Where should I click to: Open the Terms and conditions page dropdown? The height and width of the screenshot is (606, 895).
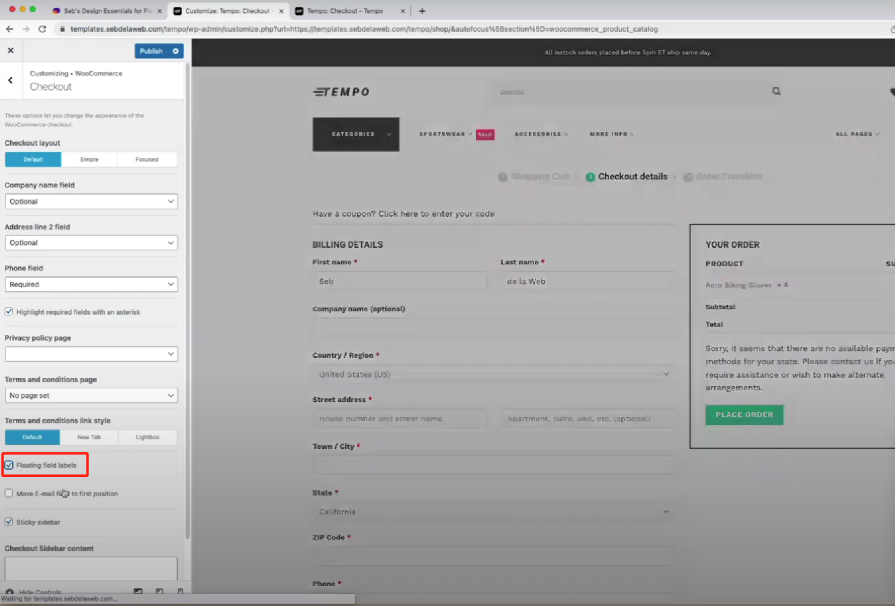91,395
